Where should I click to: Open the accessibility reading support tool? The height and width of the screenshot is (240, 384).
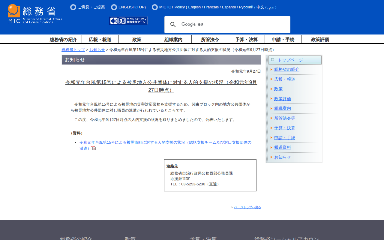click(128, 21)
